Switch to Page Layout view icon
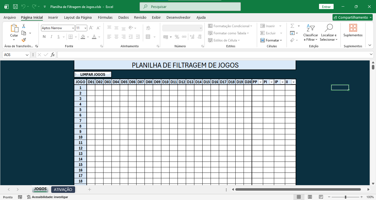The image size is (376, 200). [310, 197]
